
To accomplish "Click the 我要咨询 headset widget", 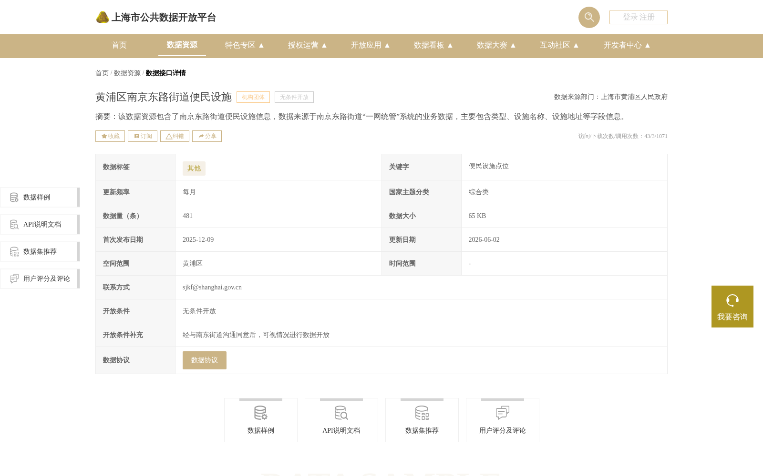I will 732,307.
